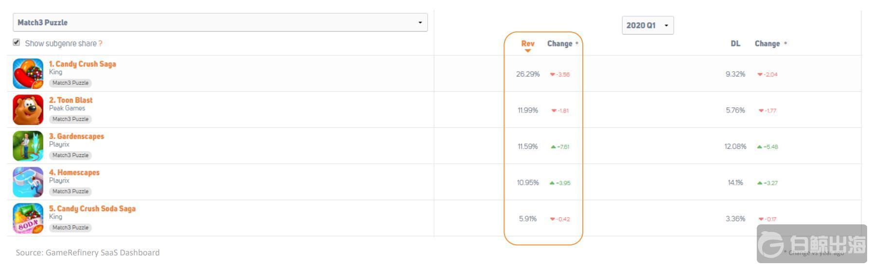Click the revenue Change column header

559,44
